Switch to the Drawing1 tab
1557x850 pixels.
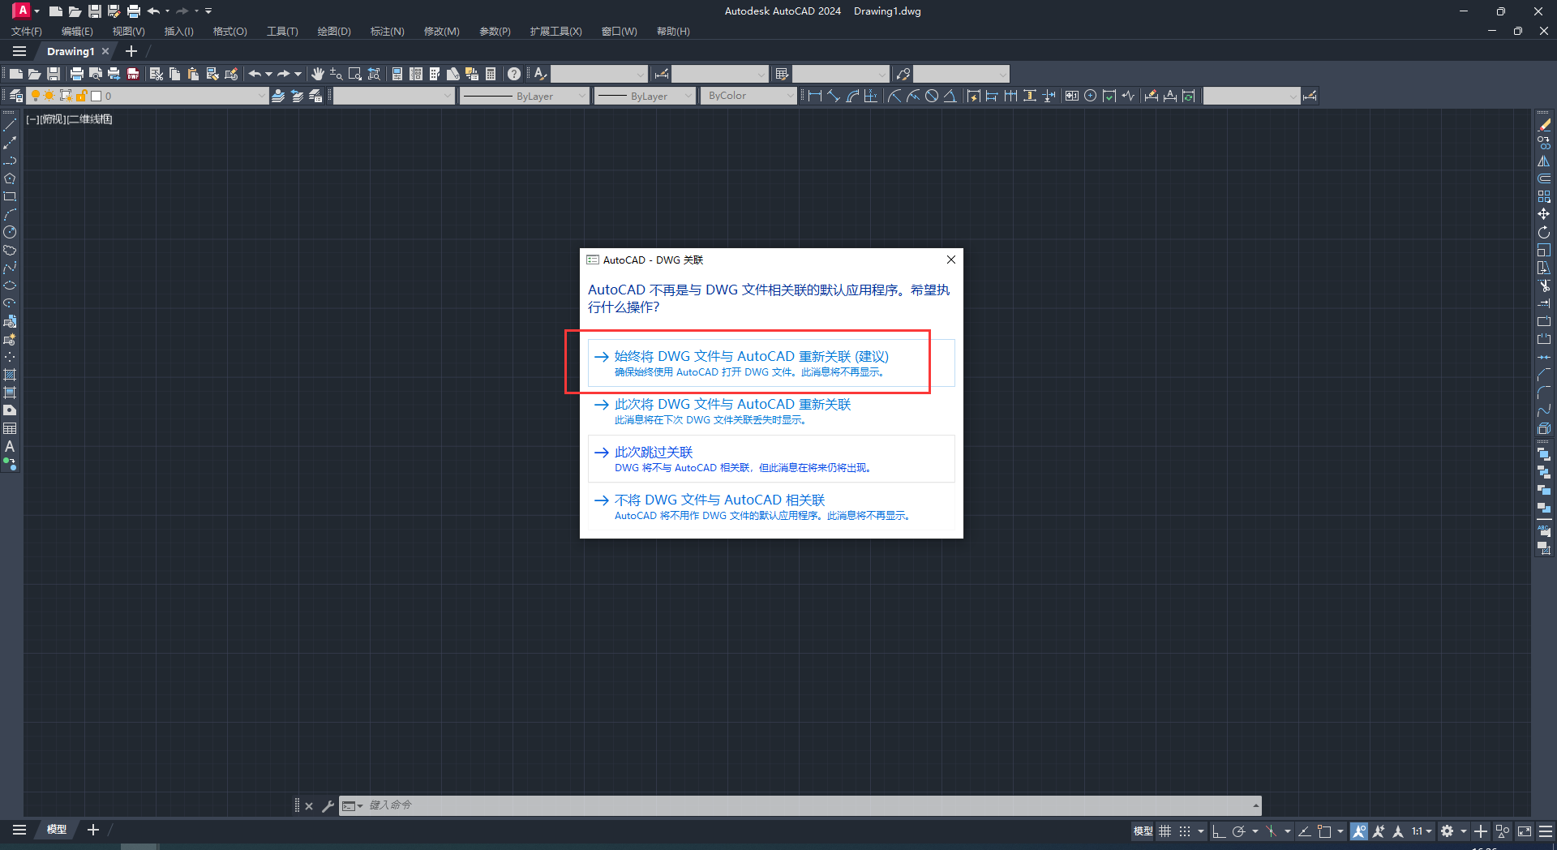pos(73,50)
